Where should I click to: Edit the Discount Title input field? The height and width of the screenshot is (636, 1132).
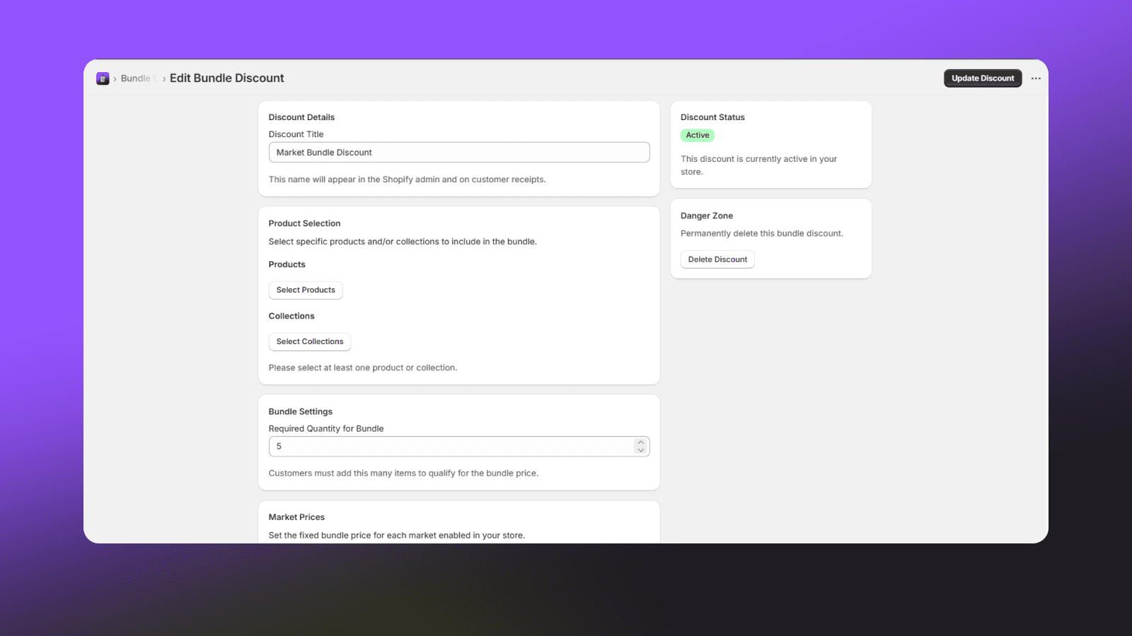pyautogui.click(x=459, y=153)
